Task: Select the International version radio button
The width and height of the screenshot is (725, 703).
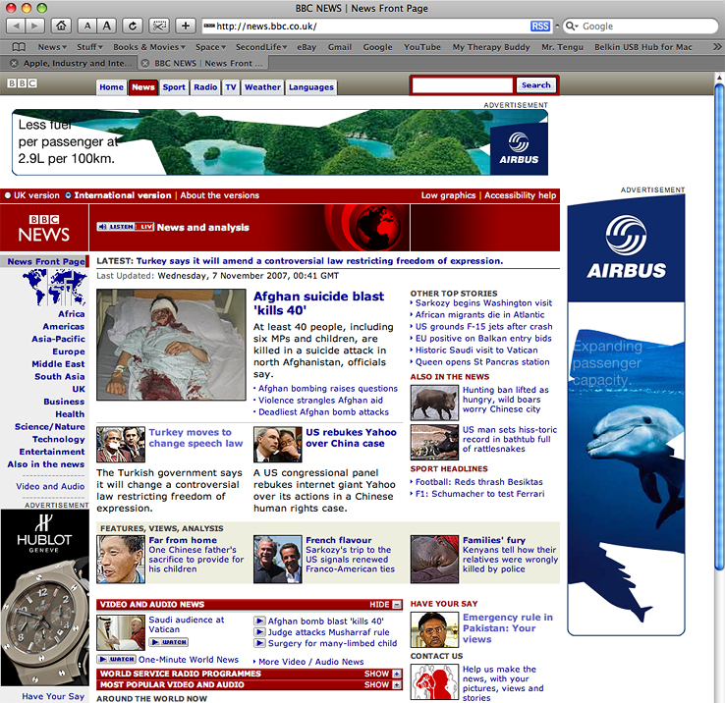Action: (x=68, y=195)
